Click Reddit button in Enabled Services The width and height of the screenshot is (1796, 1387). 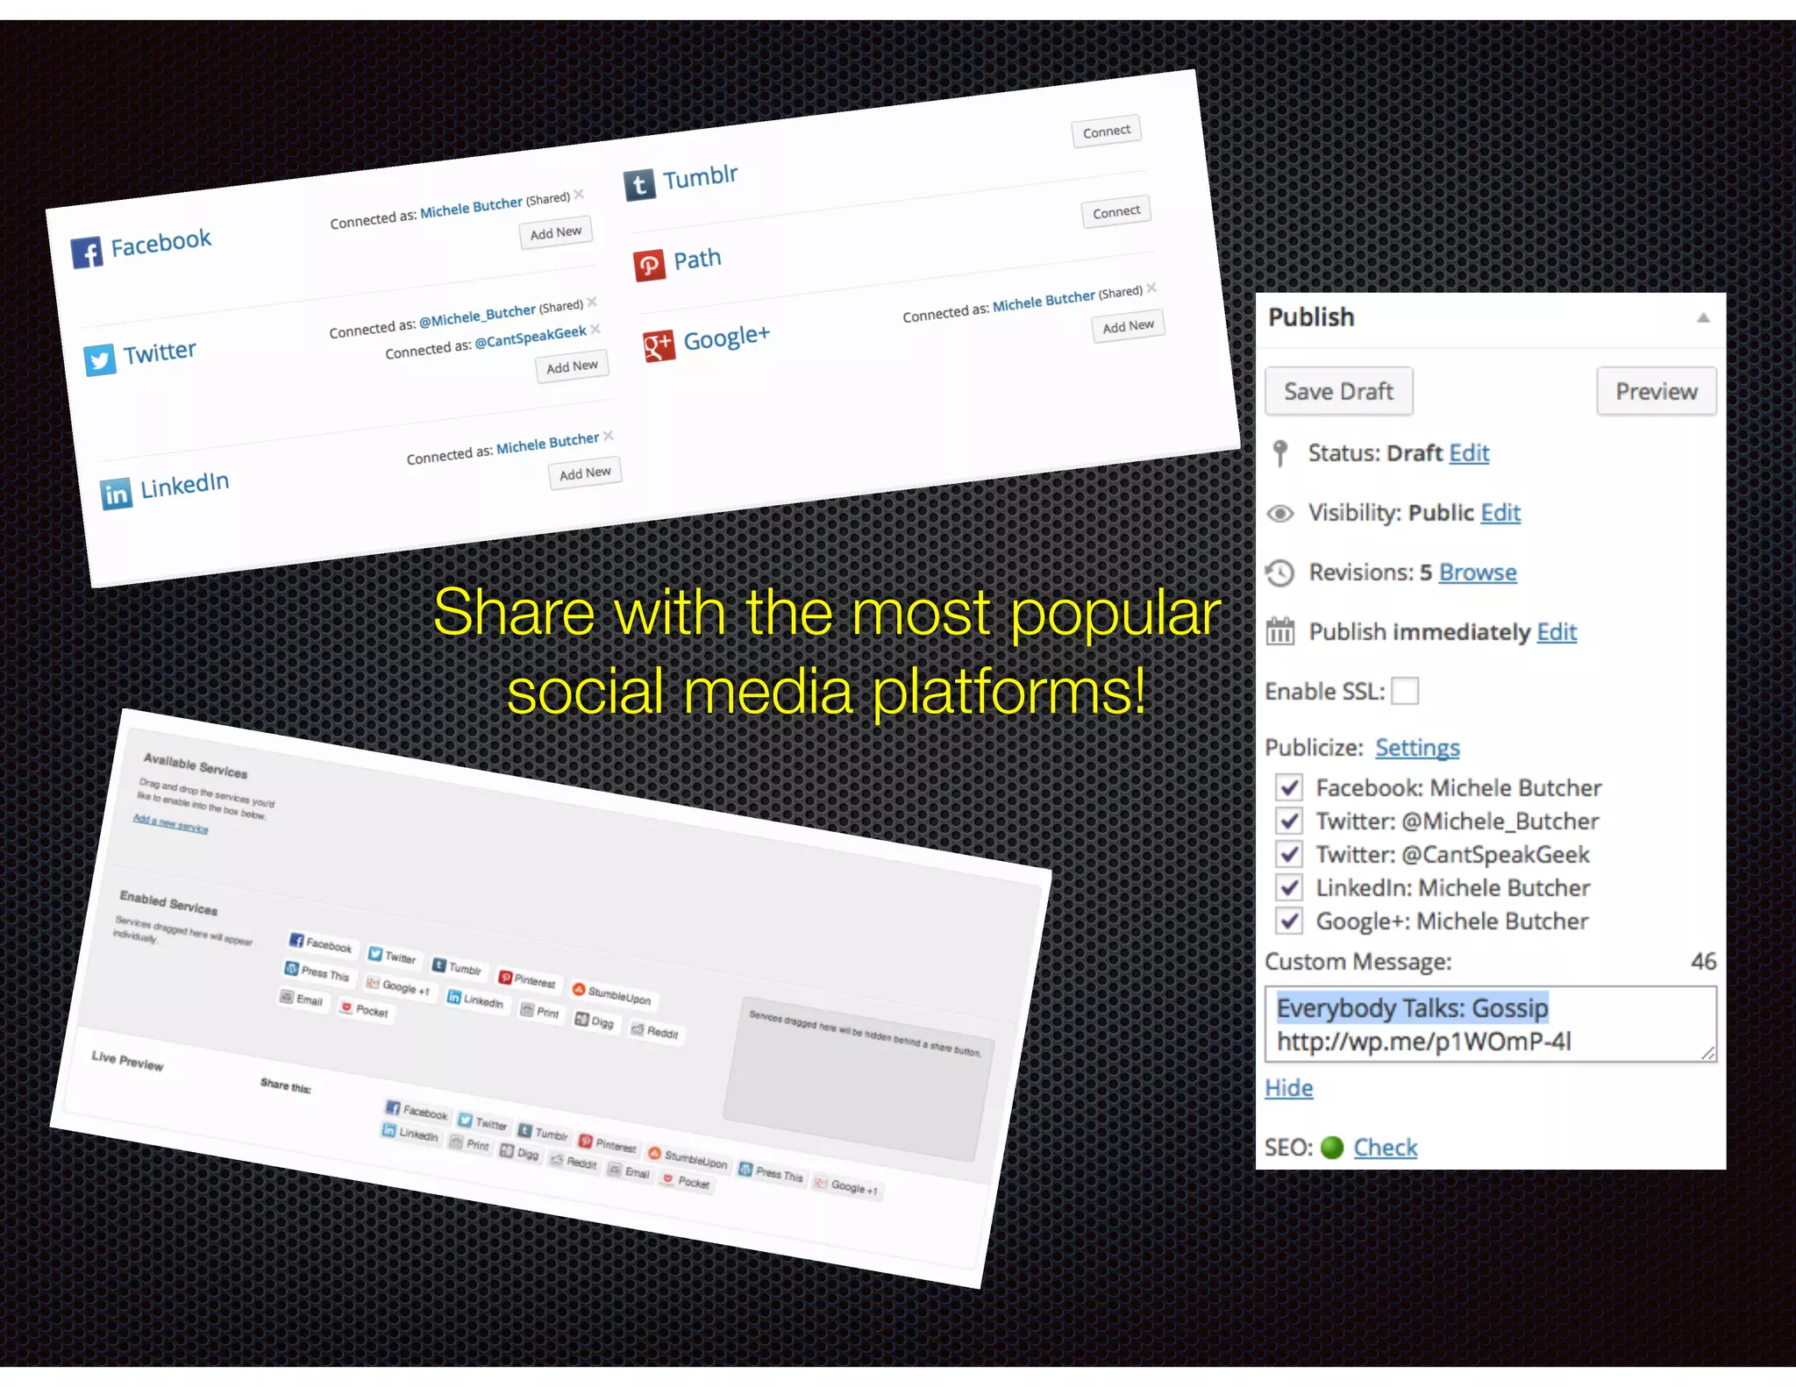tap(655, 1031)
